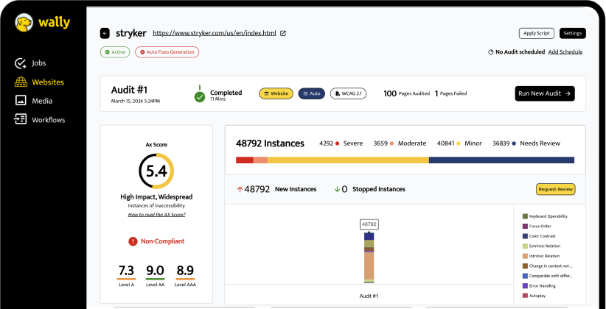Click the green Completed checkmark icon
Screen dimensions: 606x309
point(200,96)
